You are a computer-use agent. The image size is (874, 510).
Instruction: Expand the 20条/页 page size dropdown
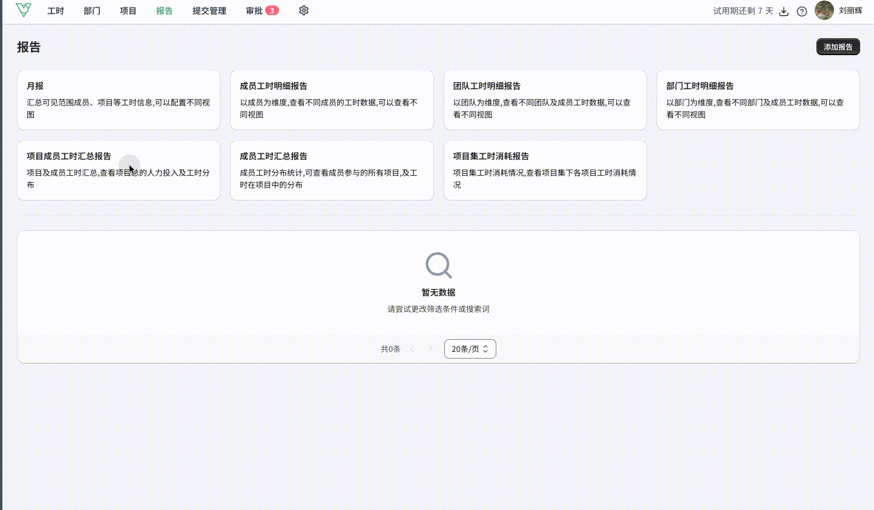click(470, 349)
